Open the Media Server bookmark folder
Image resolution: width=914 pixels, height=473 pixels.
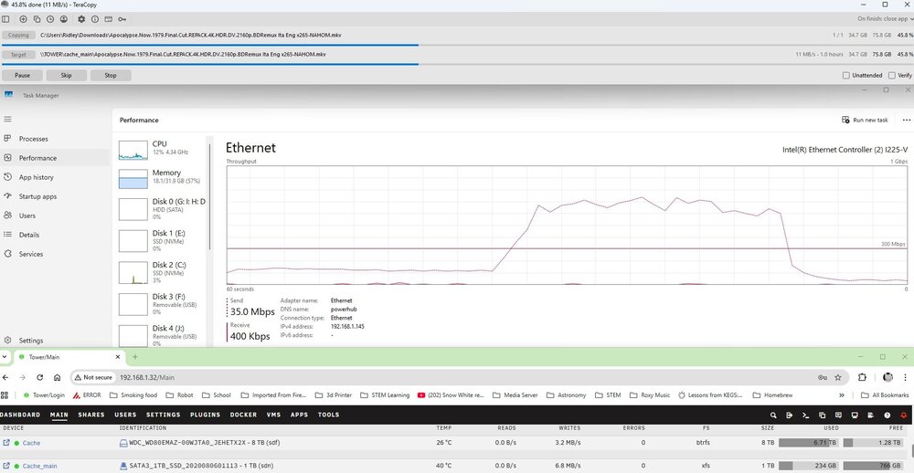[515, 395]
